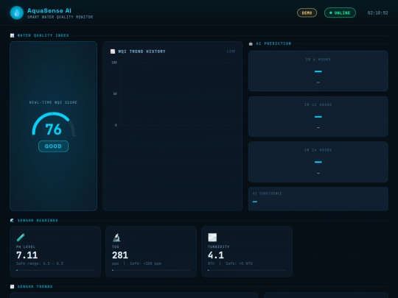
Task: Click the Sensor Trends heading
Action: coord(35,287)
